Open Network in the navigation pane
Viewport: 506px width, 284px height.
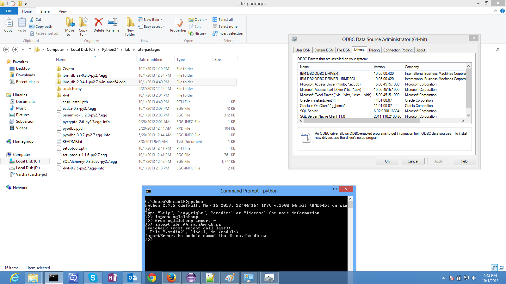click(20, 188)
